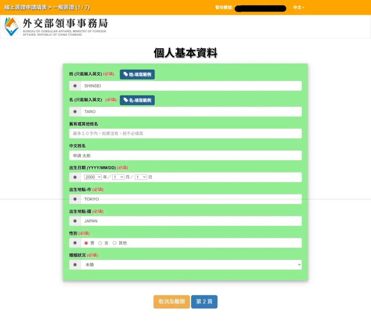Image resolution: width=371 pixels, height=329 pixels.
Task: Select the 男 gender radio button
Action: (86, 243)
